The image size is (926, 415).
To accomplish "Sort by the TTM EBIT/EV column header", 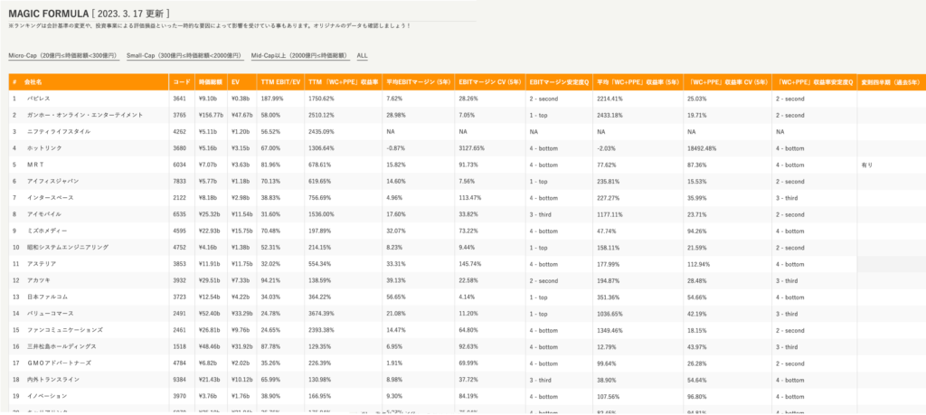I will tap(280, 82).
